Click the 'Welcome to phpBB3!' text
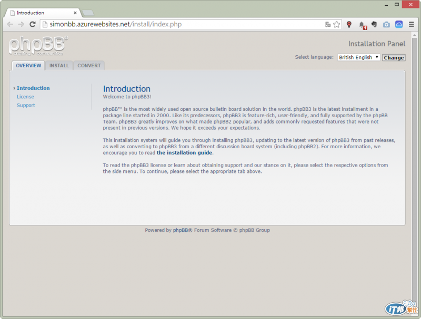The image size is (421, 319). click(127, 97)
